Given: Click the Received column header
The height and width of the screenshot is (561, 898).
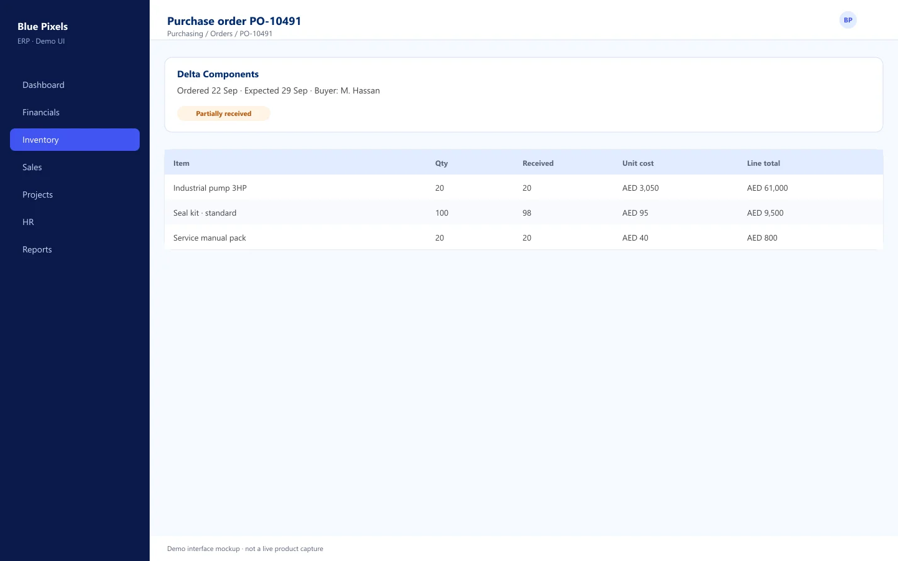Looking at the screenshot, I should 538,163.
